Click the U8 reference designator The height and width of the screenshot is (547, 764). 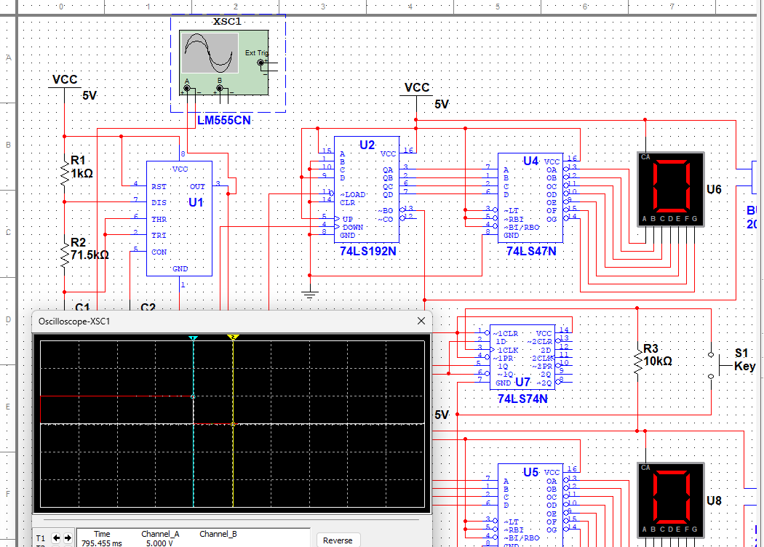714,500
